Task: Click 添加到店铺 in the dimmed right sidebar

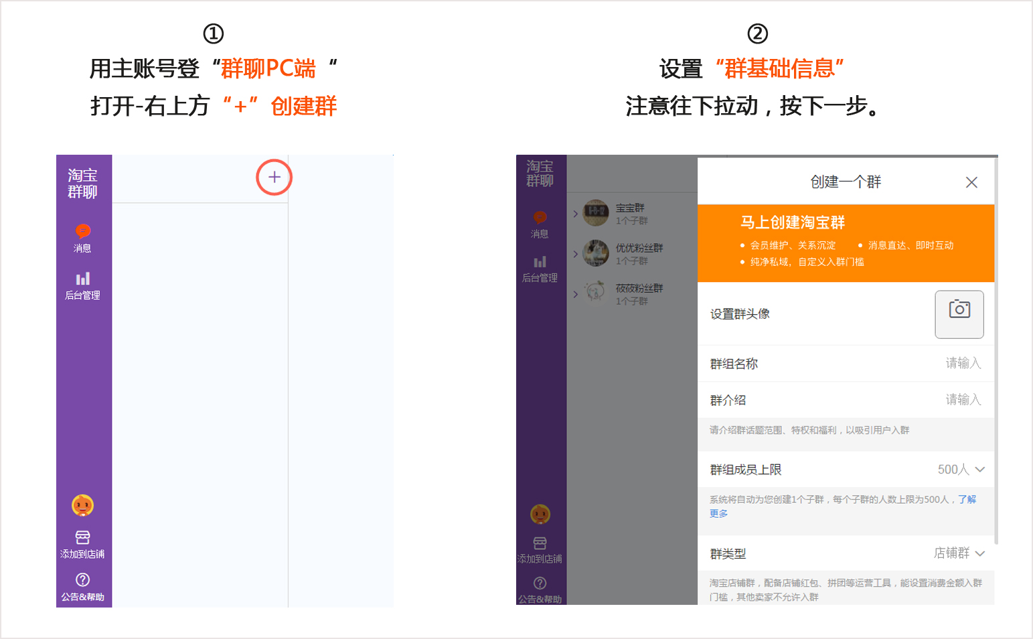Action: coord(540,550)
